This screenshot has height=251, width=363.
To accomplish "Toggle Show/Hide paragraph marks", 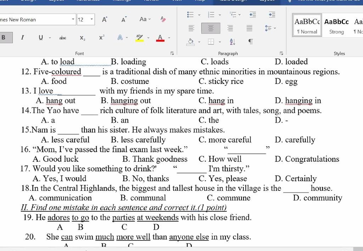I will coord(251,42).
